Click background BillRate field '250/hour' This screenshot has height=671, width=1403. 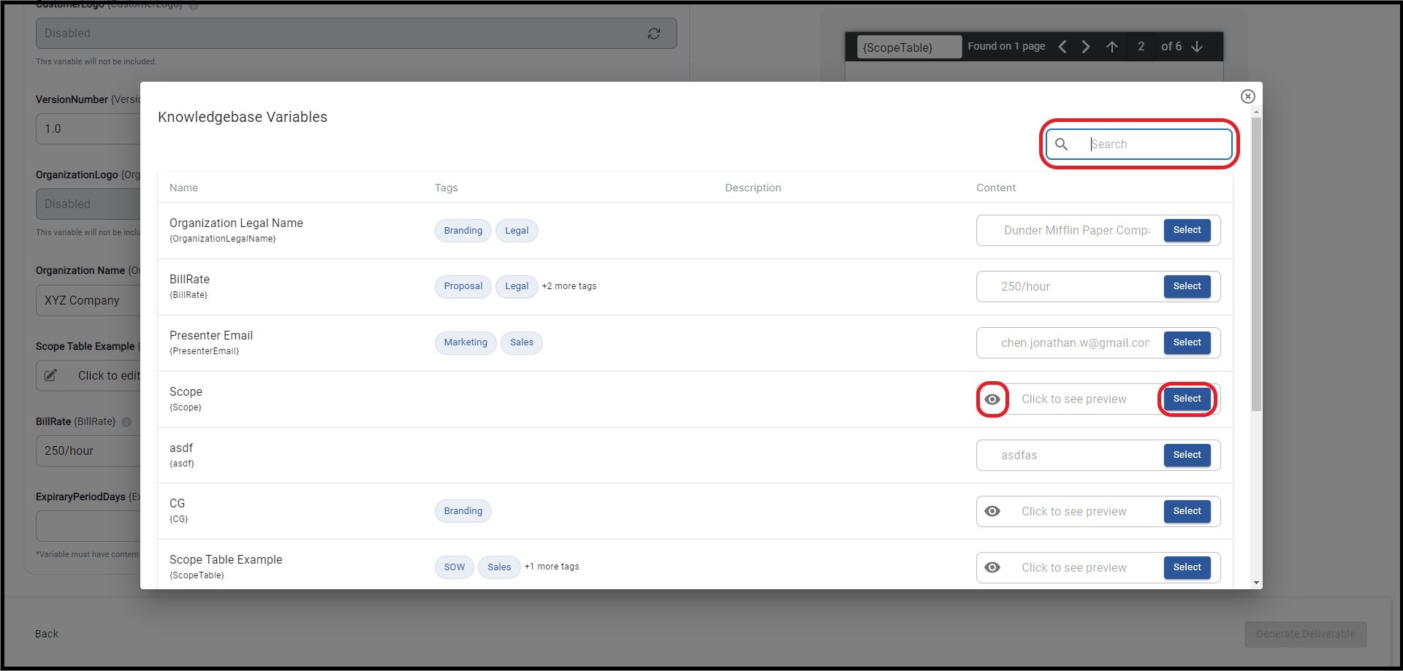88,451
